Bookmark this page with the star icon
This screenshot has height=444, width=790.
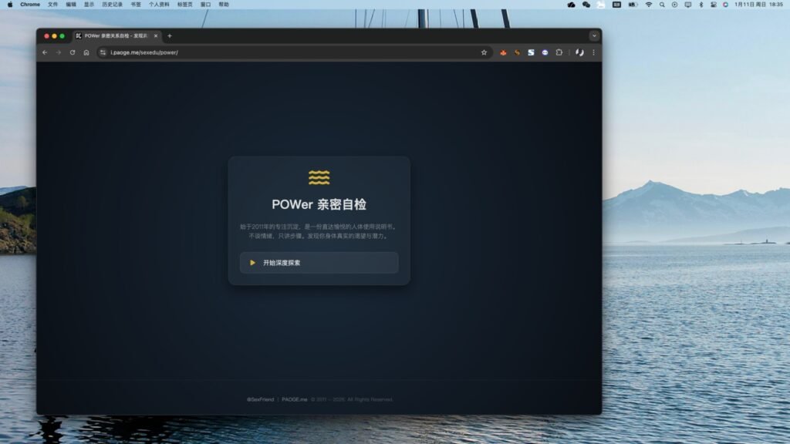[x=484, y=52]
